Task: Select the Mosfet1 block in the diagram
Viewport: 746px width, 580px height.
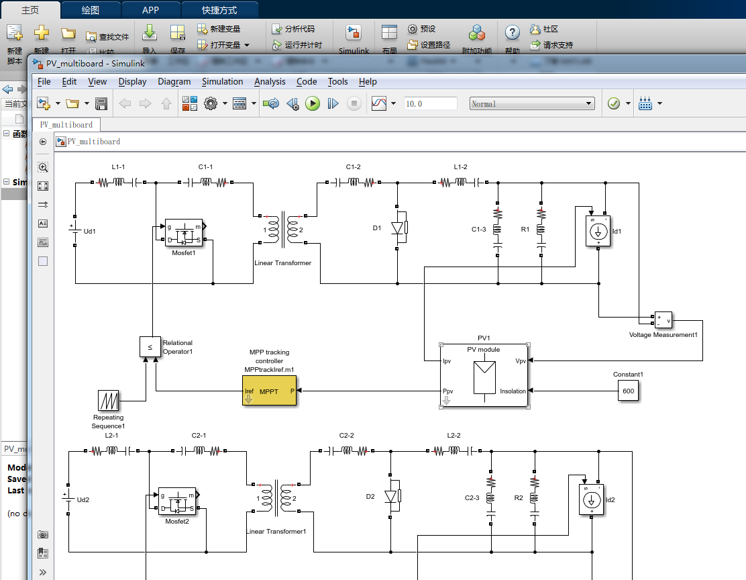Action: [184, 233]
